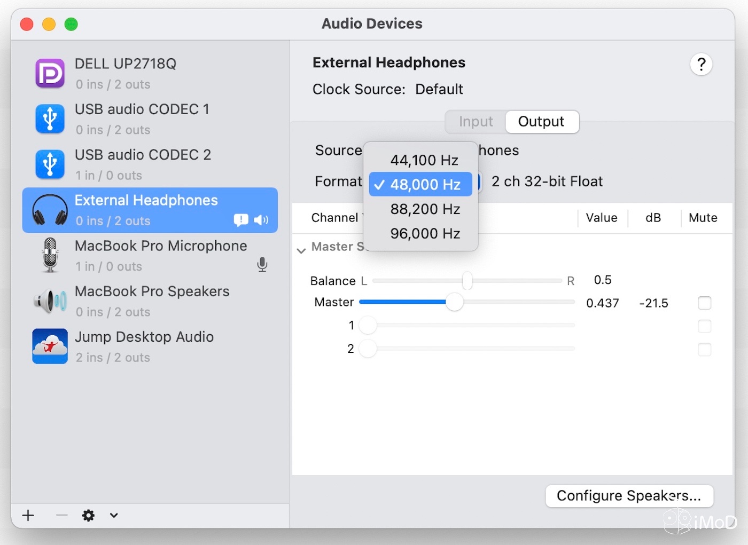Toggle the channel 2 mute checkbox
Screen dimensions: 748x545
click(704, 350)
